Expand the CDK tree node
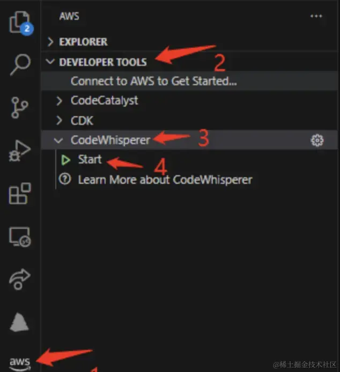This screenshot has height=372, width=340. [x=59, y=121]
